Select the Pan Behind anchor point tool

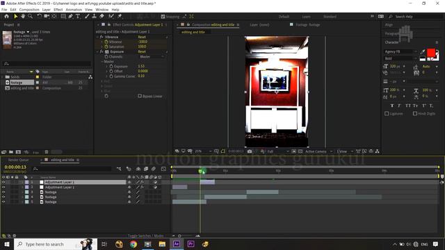point(54,17)
